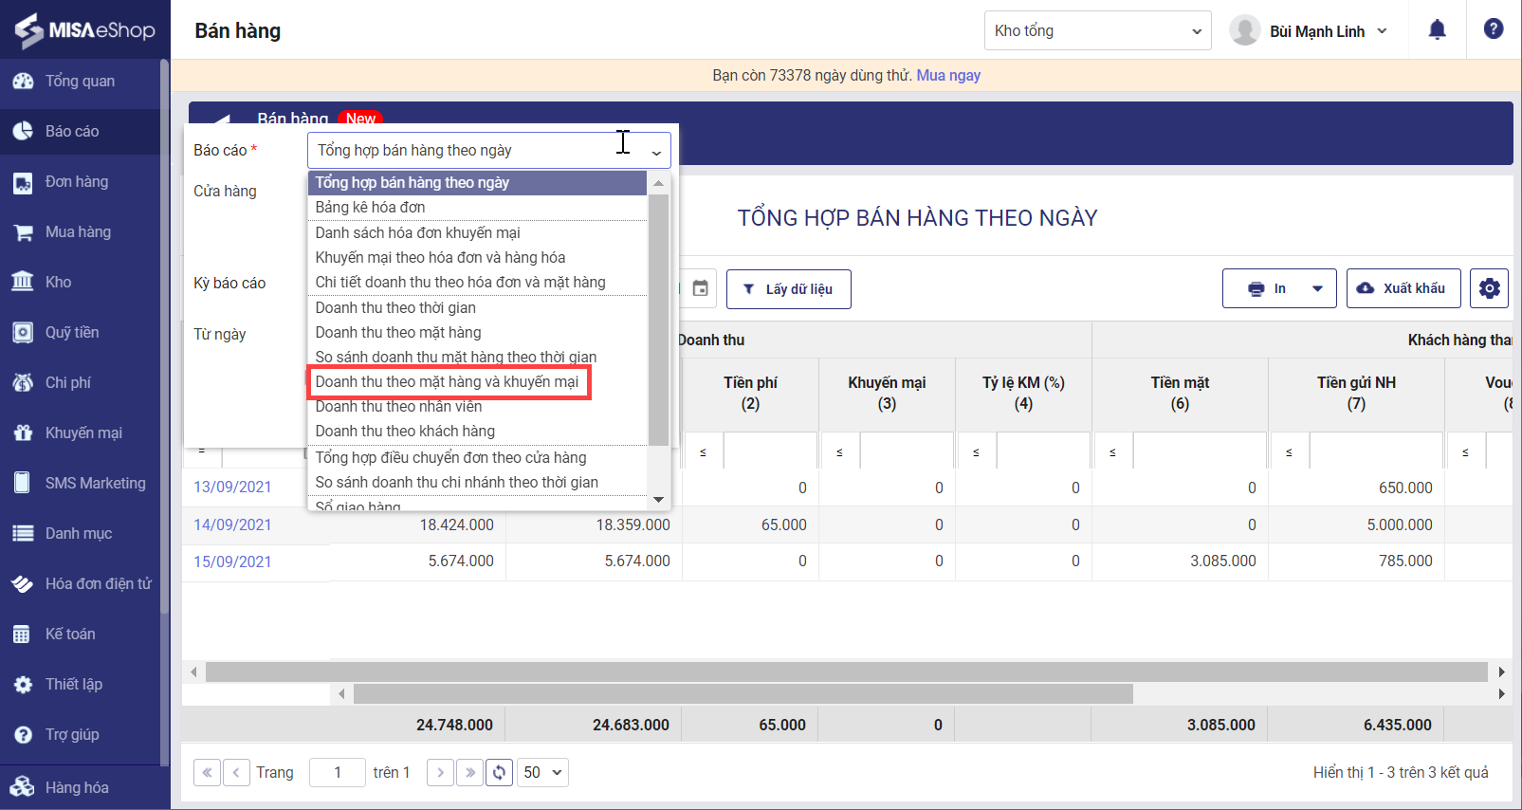The width and height of the screenshot is (1522, 810).
Task: Follow the Mua ngay link
Action: [947, 75]
